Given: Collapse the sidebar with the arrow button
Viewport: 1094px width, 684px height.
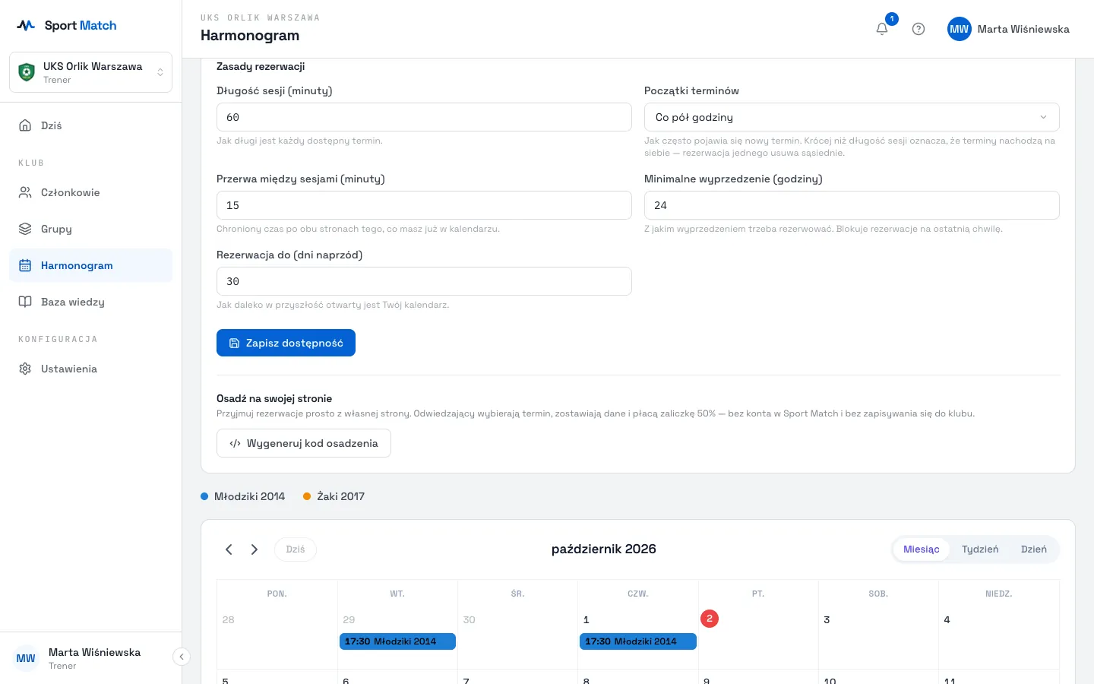Looking at the screenshot, I should (x=182, y=657).
